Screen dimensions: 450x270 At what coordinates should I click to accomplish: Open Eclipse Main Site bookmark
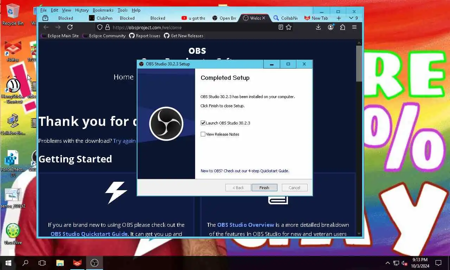click(x=60, y=36)
